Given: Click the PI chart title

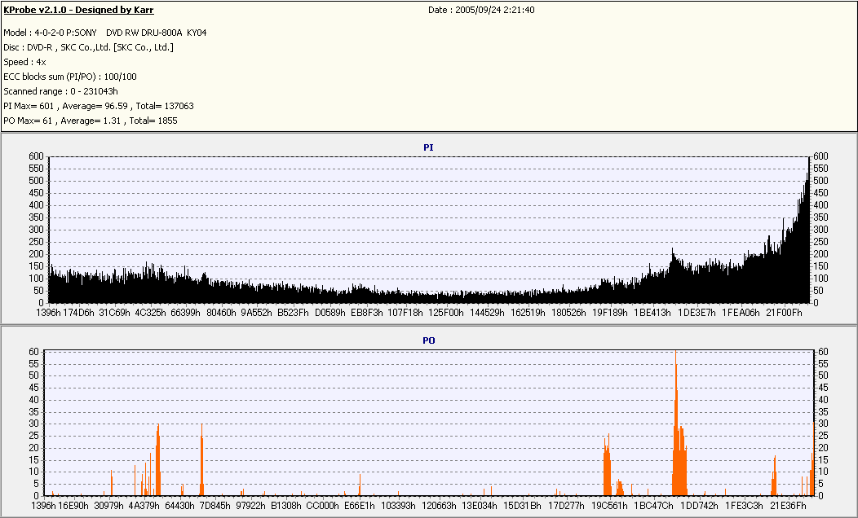Looking at the screenshot, I should click(x=428, y=147).
